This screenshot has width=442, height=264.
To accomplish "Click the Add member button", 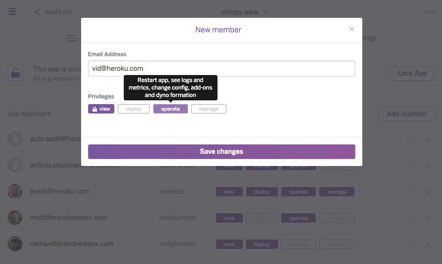I will [406, 114].
